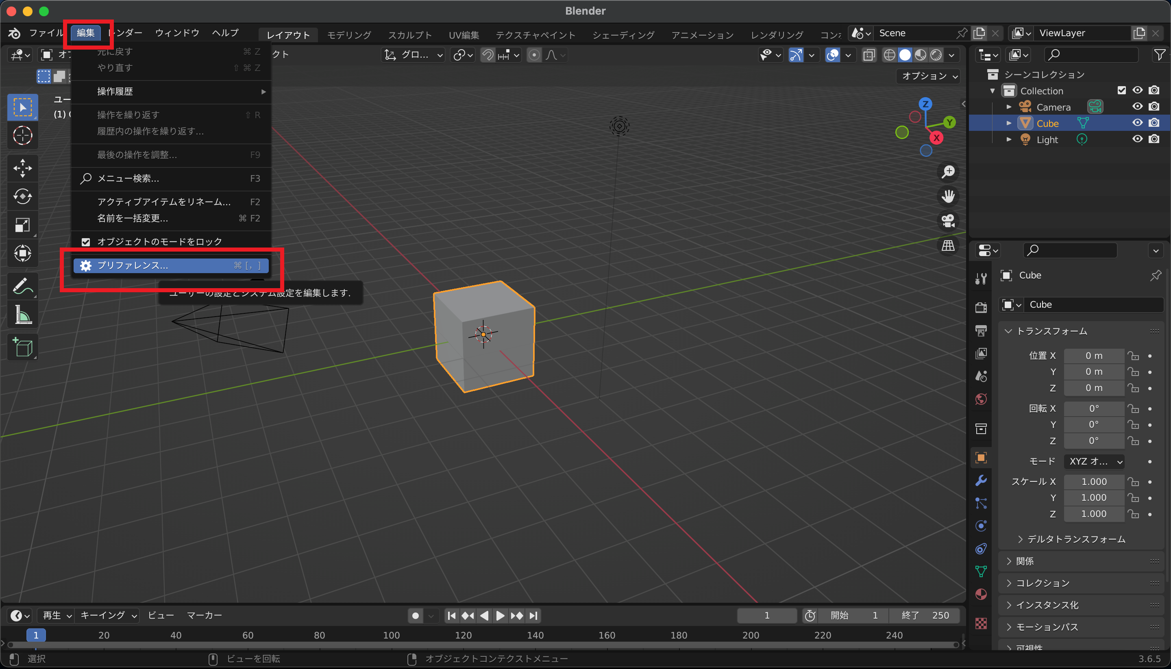Activate the Annotate pencil tool
This screenshot has width=1171, height=669.
pos(22,286)
